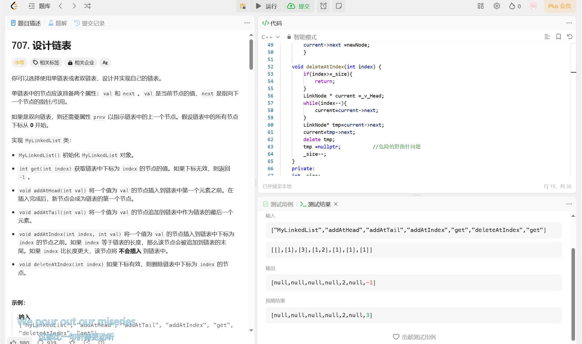Submit solution with 提交 button
Image resolution: width=582 pixels, height=344 pixels.
point(298,6)
